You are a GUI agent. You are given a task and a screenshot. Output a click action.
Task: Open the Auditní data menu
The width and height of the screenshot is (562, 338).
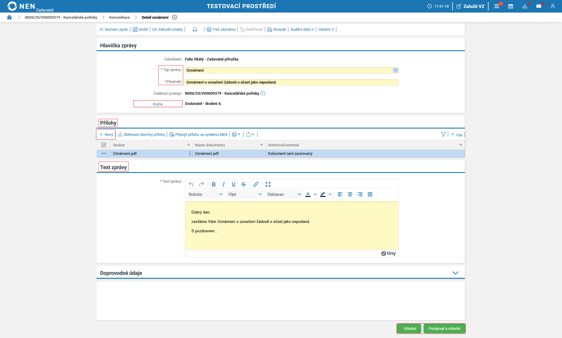pos(302,29)
